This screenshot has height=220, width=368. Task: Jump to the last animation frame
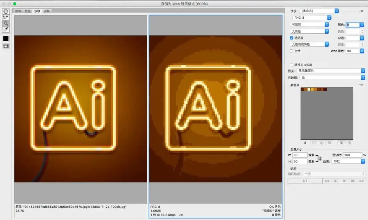pos(362,181)
